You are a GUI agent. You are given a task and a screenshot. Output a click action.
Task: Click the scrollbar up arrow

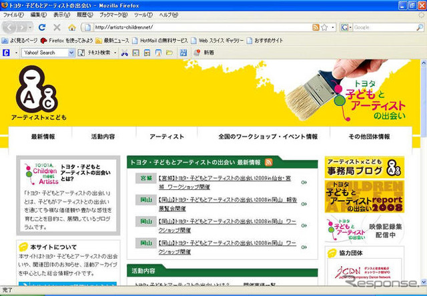click(x=424, y=63)
